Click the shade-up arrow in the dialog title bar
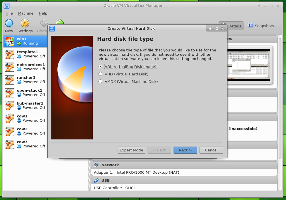Image resolution: width=286 pixels, height=200 pixels. point(210,29)
